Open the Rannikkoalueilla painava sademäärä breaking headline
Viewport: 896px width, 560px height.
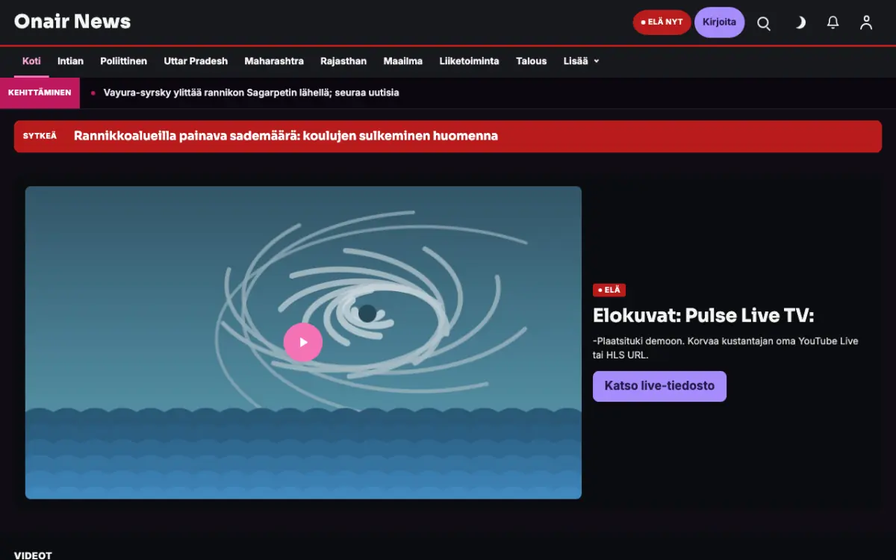[x=286, y=136]
